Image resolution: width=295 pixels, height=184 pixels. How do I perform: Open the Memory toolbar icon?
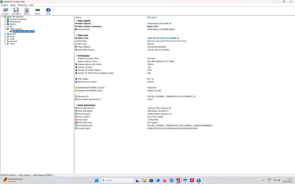37,11
